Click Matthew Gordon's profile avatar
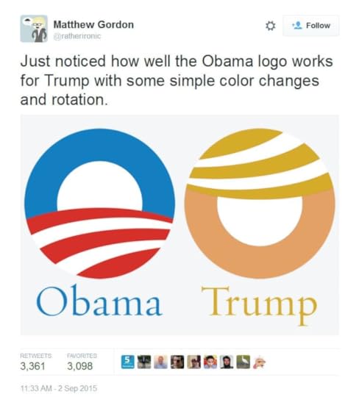This screenshot has width=359, height=397. [x=34, y=29]
